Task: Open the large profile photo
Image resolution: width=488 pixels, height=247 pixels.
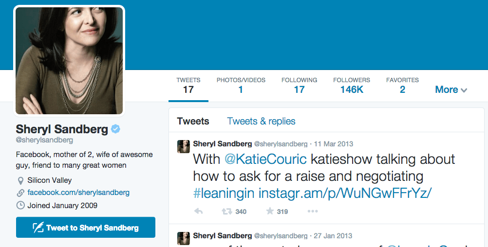Action: coord(69,61)
